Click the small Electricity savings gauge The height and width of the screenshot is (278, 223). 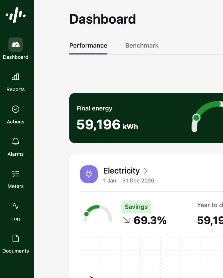[x=98, y=214]
